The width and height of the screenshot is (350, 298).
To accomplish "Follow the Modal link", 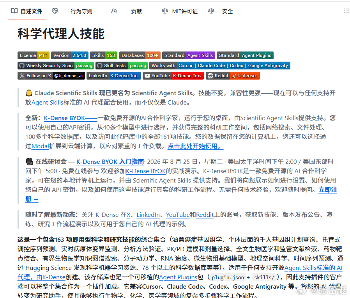I will pyautogui.click(x=40, y=146).
